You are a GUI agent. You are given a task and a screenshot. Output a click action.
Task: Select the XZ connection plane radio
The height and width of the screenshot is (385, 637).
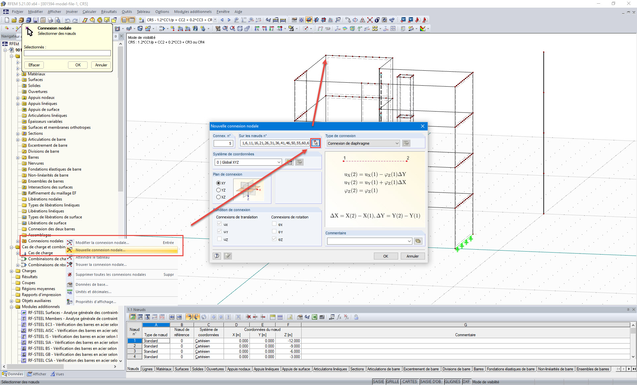[219, 197]
